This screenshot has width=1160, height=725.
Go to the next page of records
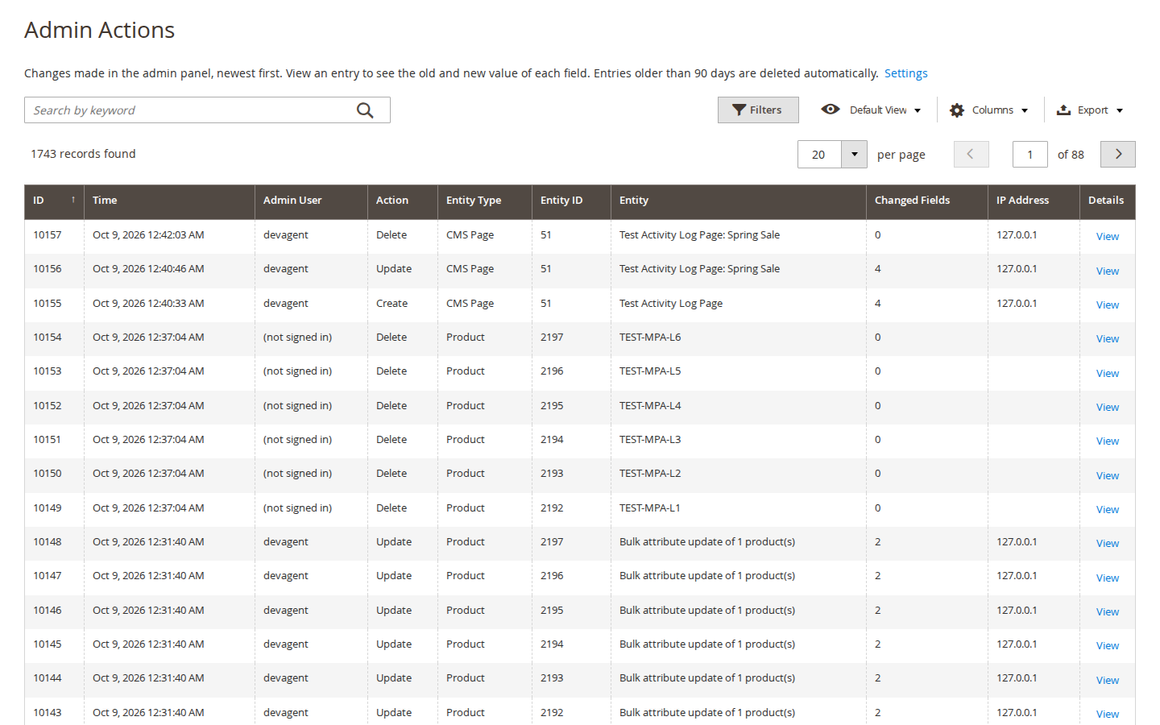point(1118,155)
